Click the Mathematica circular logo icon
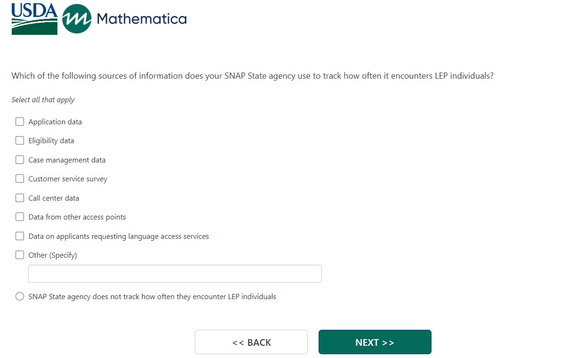Viewport: 584px width, 358px height. [x=77, y=19]
